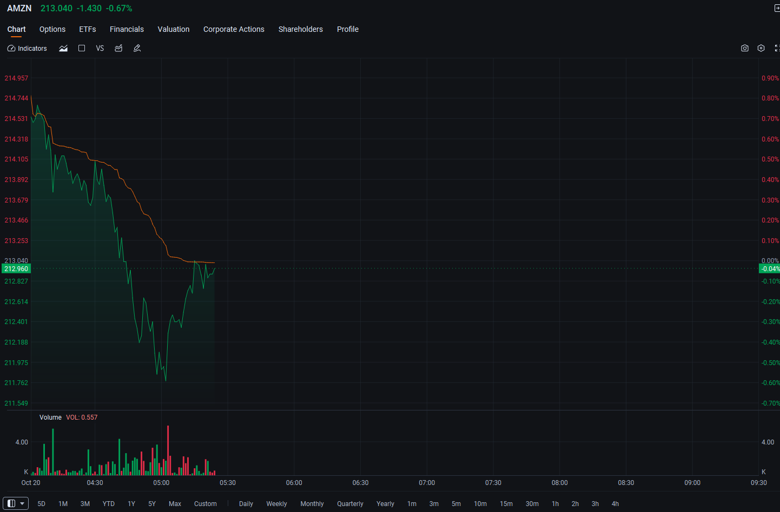Screen dimensions: 780x512
Task: Switch to Yearly interval
Action: click(x=386, y=504)
